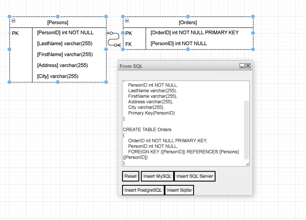Click Insert PostgreSQL button
The width and height of the screenshot is (306, 220).
(x=143, y=190)
